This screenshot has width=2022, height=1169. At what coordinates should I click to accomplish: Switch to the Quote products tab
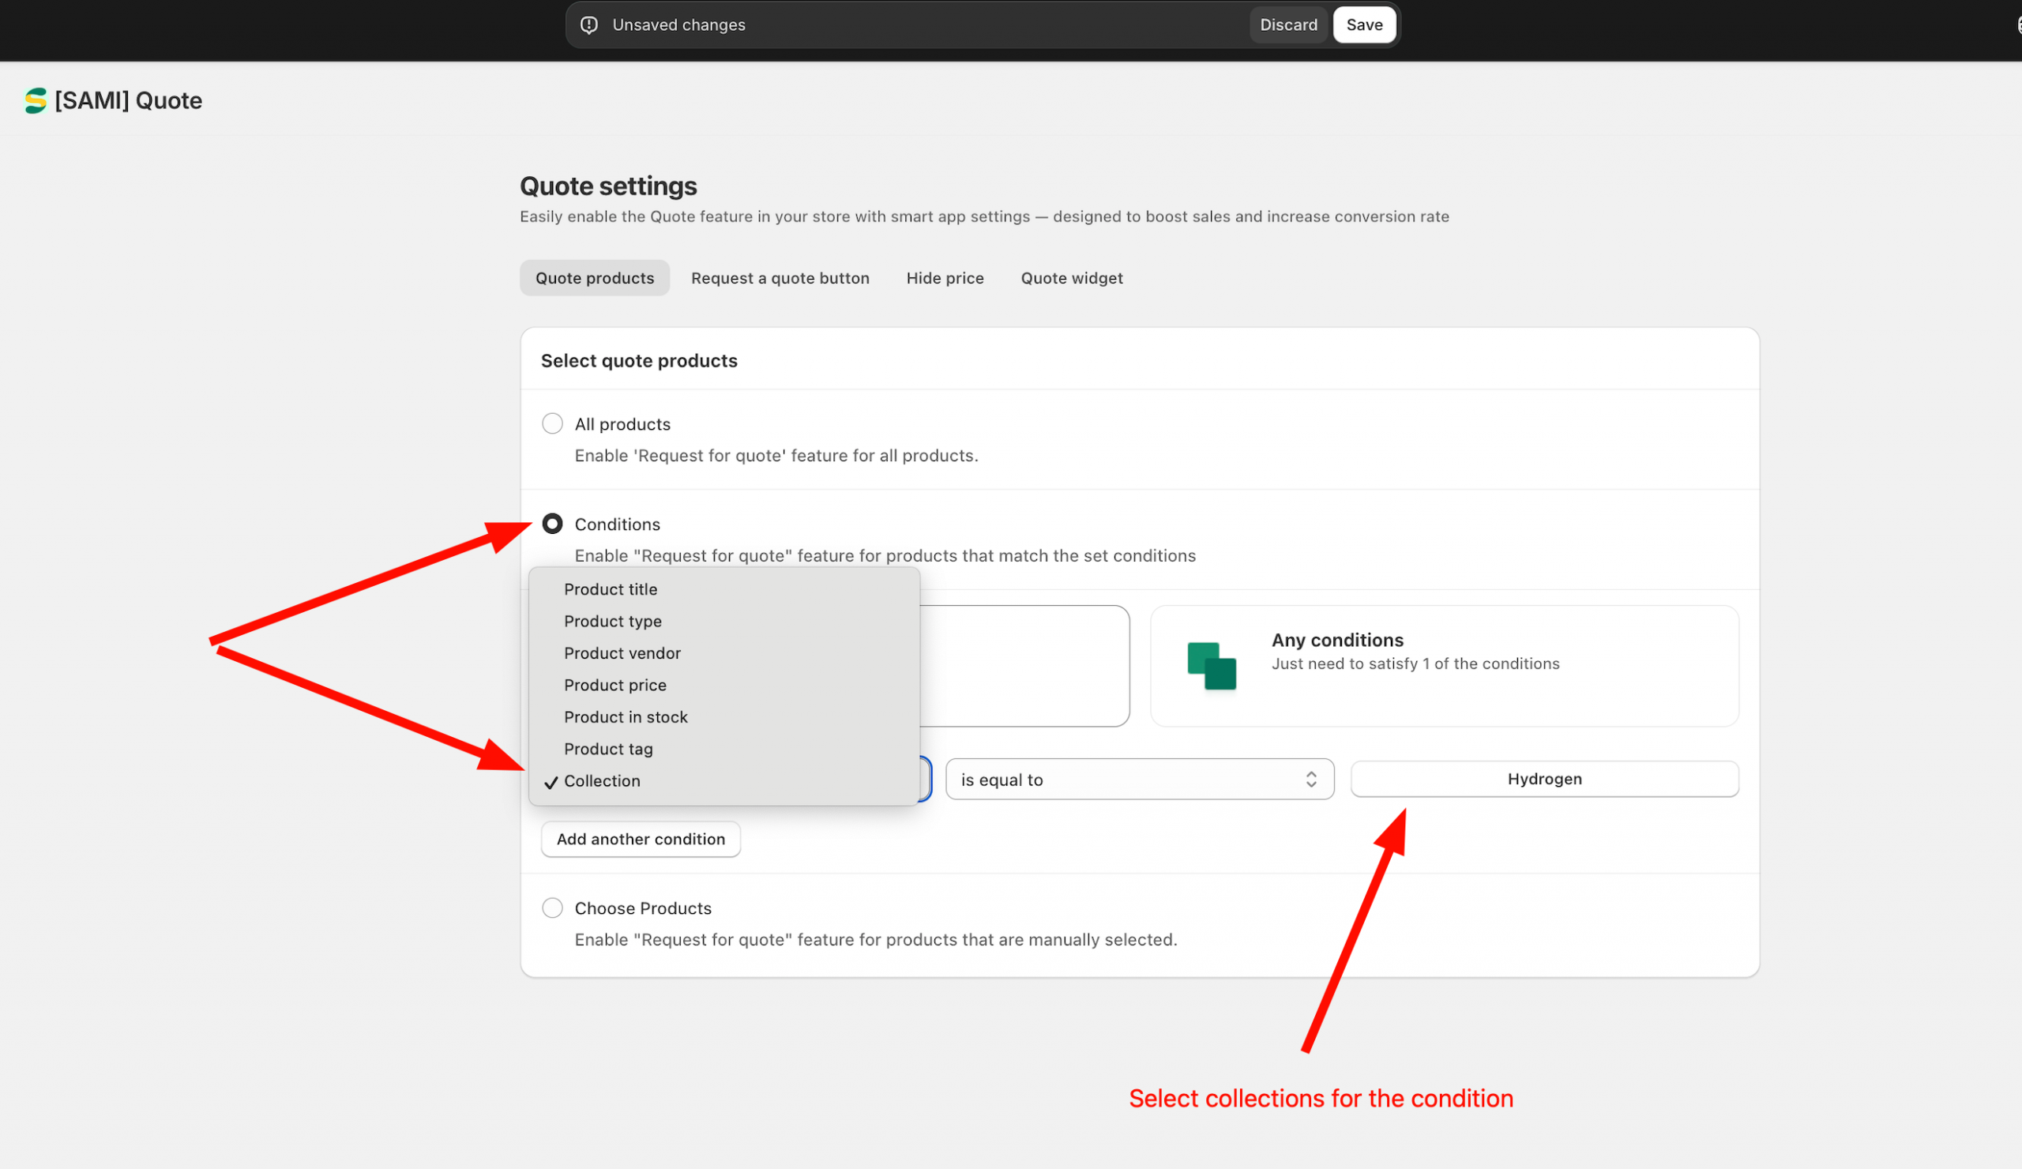[x=595, y=277]
